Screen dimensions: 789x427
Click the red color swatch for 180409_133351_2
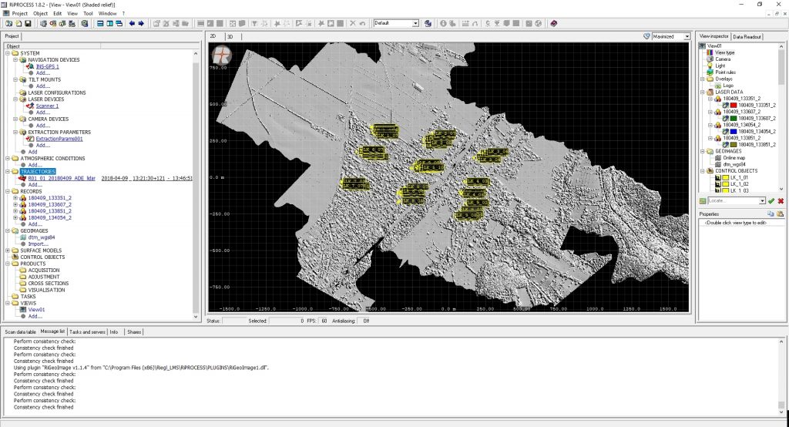pyautogui.click(x=734, y=106)
